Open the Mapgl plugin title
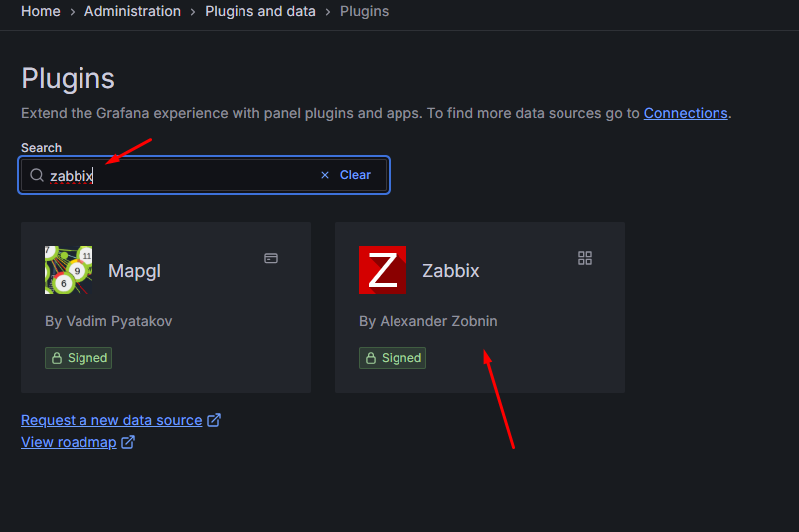The width and height of the screenshot is (799, 532). 134,271
